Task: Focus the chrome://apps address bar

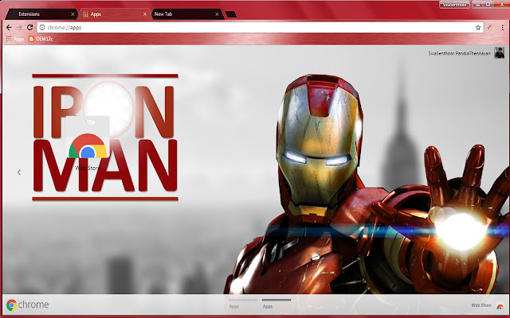Action: tap(261, 28)
